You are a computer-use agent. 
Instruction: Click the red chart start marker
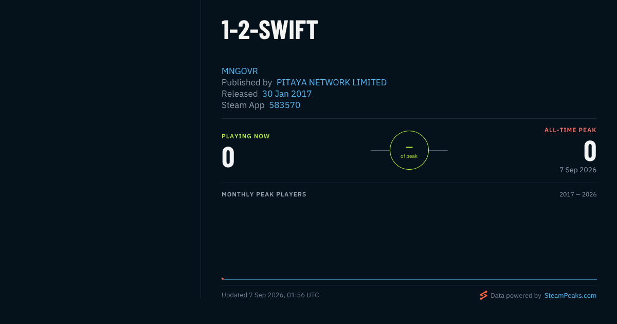(223, 279)
